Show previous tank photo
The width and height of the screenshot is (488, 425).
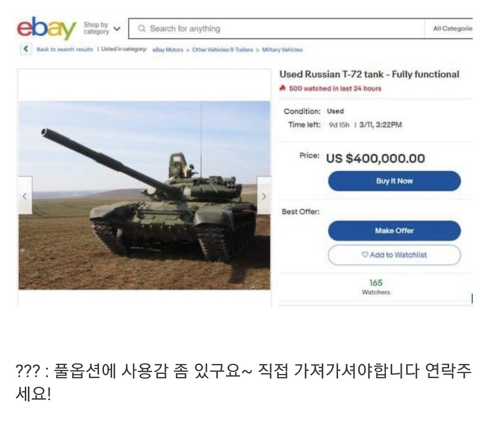pyautogui.click(x=25, y=196)
